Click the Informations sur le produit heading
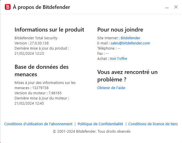This screenshot has width=182, height=143. 49,30
